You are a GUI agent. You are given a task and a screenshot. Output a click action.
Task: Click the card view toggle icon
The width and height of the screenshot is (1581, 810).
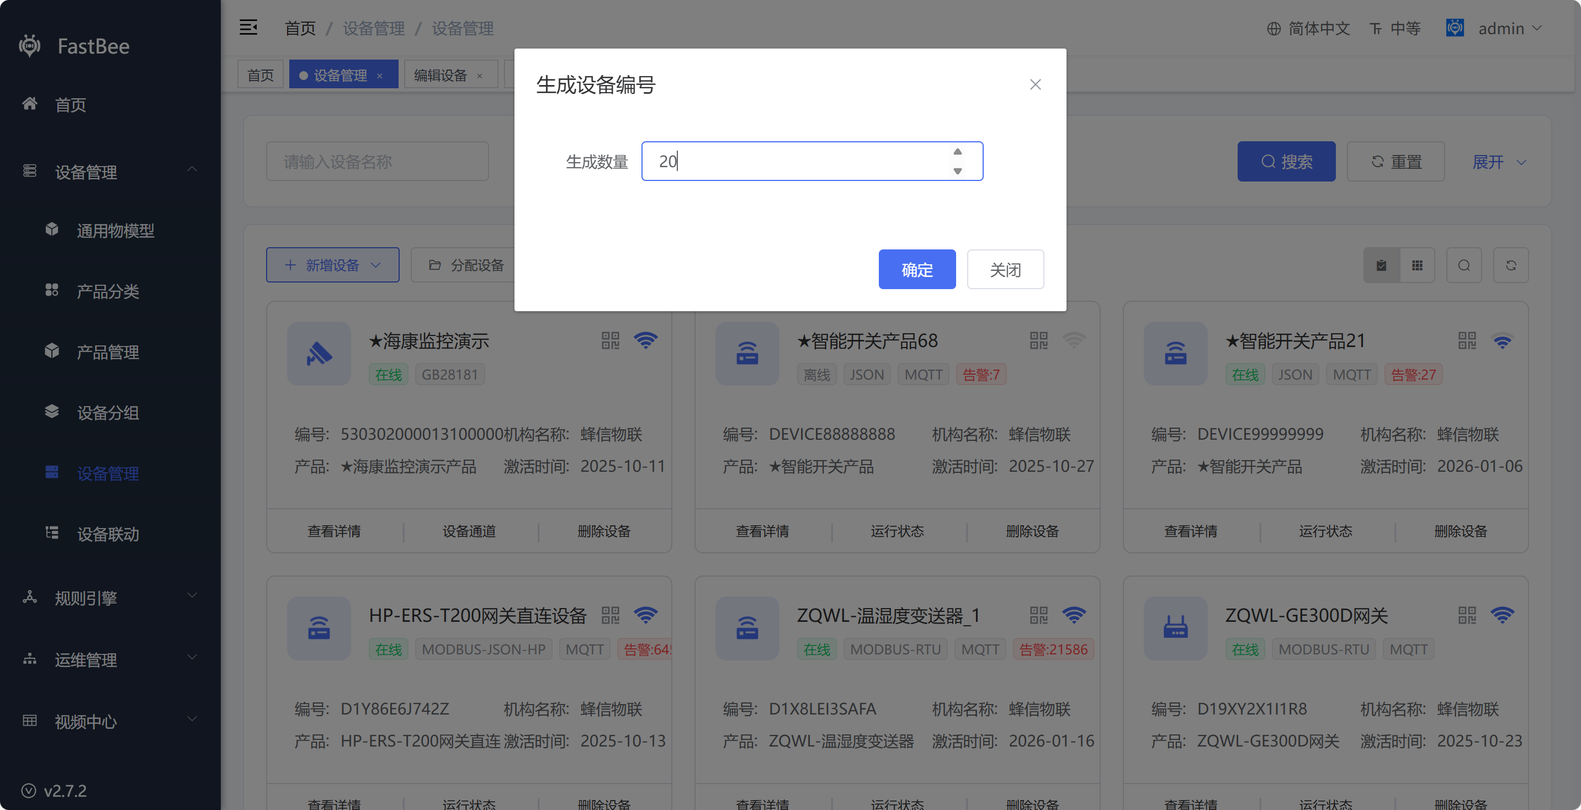point(1381,265)
